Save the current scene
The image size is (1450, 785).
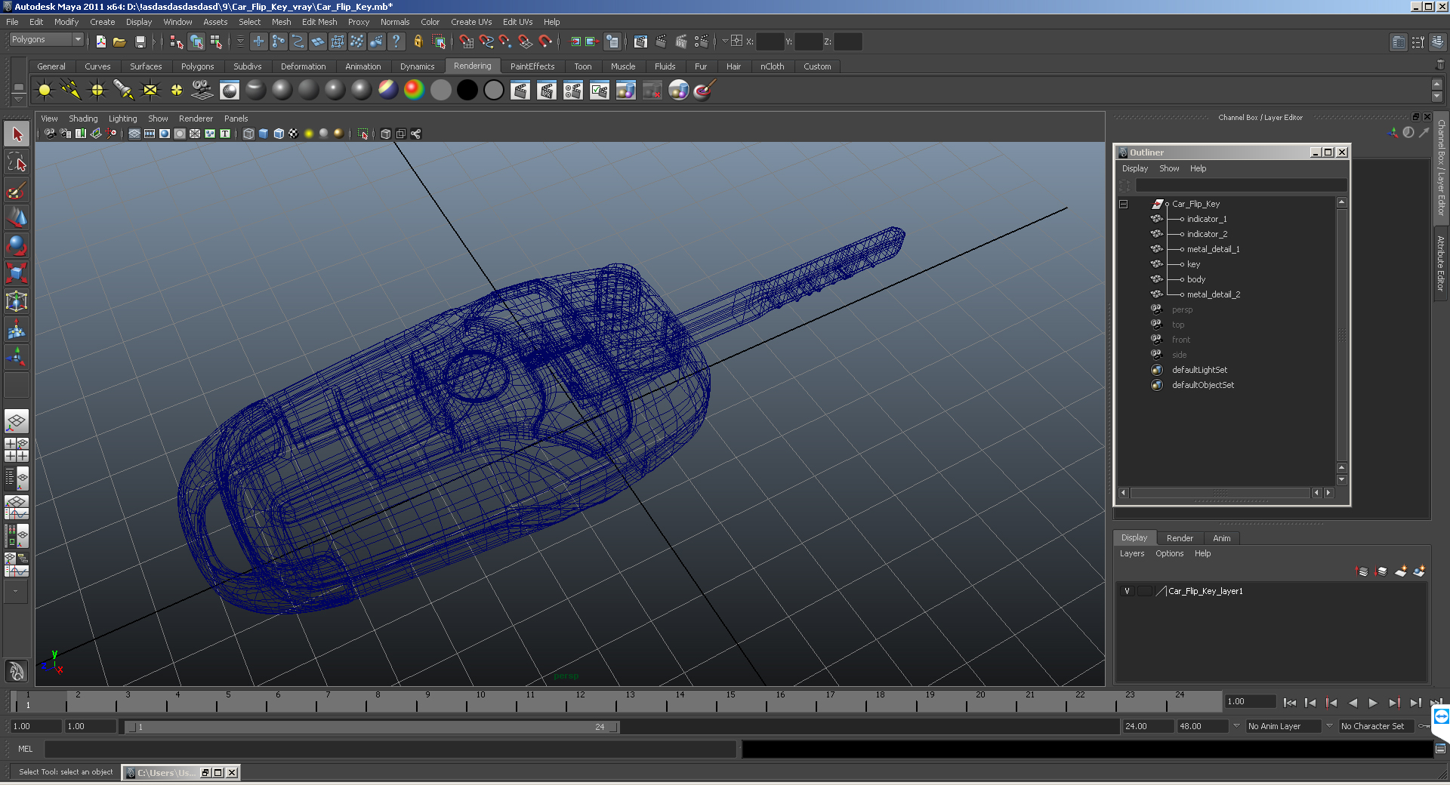[x=140, y=42]
